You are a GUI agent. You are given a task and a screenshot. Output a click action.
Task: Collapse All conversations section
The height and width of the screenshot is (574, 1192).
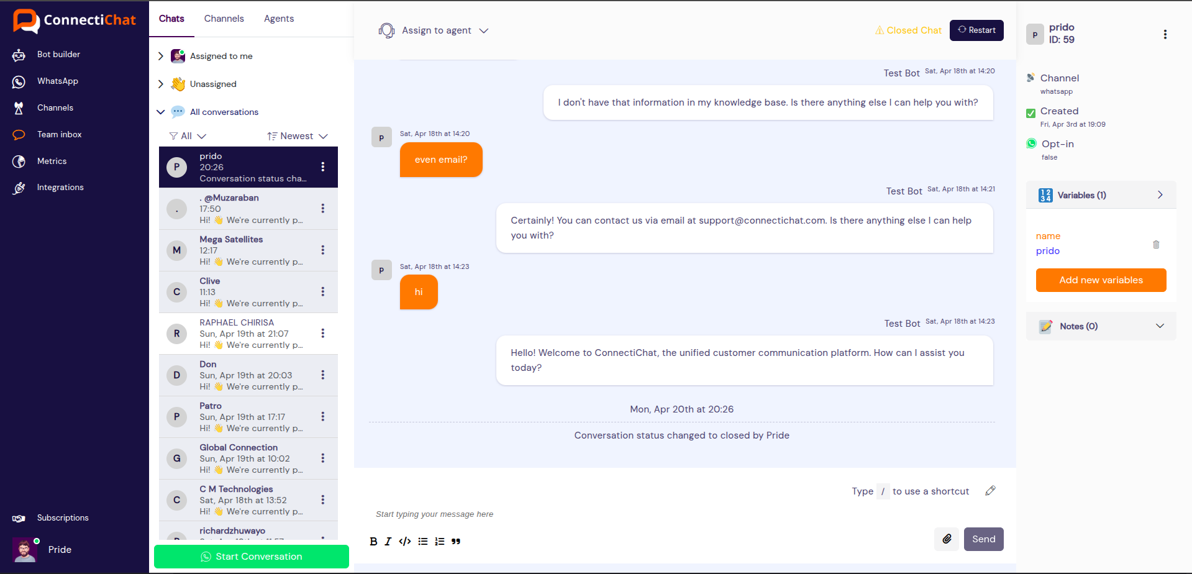pyautogui.click(x=161, y=112)
